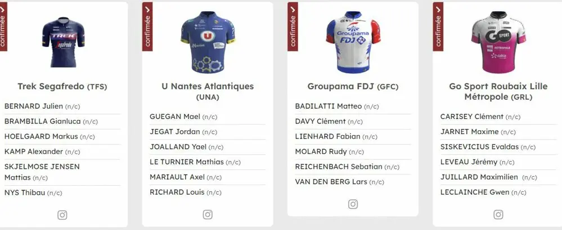
Task: Select rider LECLAINCHE Gwen
Action: (474, 192)
